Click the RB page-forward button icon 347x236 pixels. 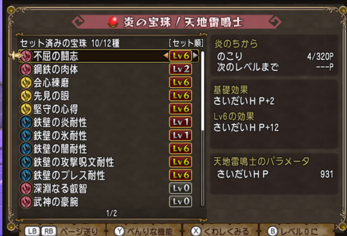(x=49, y=231)
